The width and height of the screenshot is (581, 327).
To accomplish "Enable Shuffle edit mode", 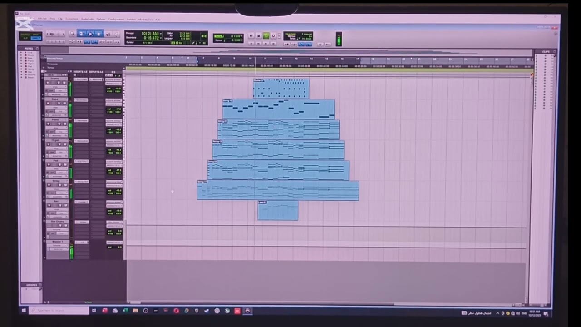I will 25,35.
